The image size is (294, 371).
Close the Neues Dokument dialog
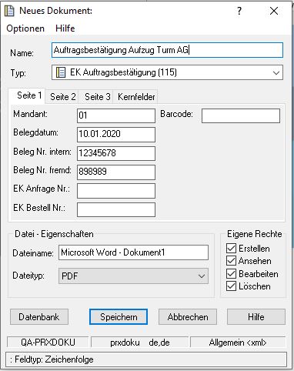pos(274,11)
